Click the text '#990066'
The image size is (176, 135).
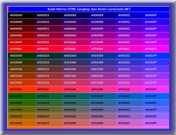70,36
